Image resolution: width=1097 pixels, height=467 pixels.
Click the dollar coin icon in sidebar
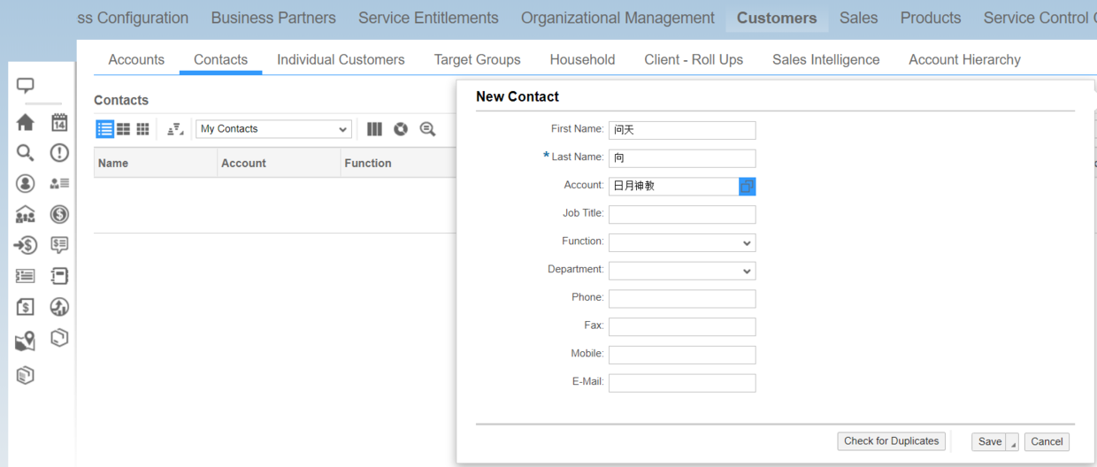pos(59,214)
